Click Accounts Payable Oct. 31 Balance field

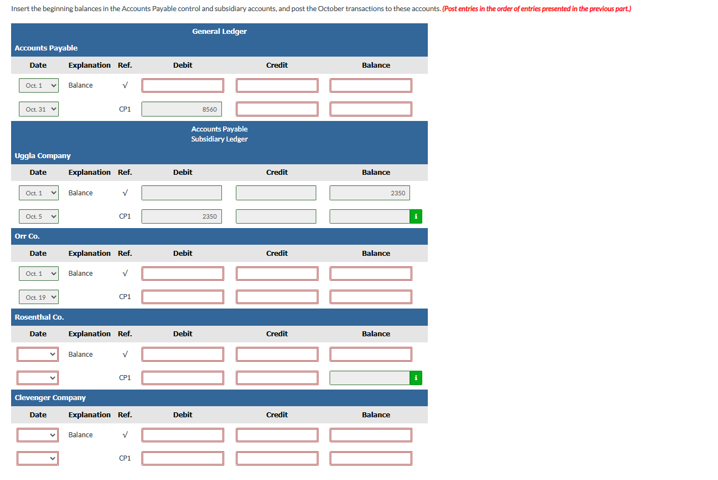(x=371, y=109)
